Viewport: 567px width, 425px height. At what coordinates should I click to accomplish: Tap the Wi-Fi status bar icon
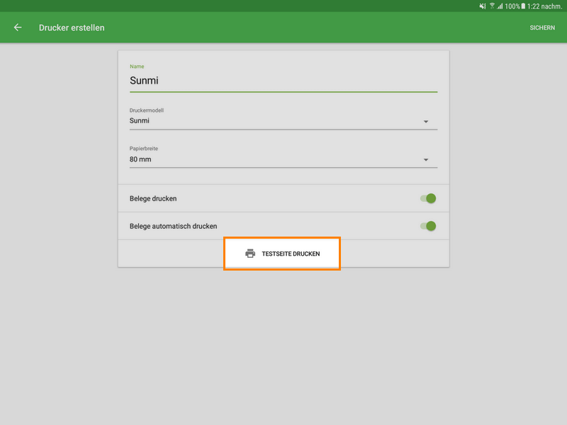(x=492, y=6)
